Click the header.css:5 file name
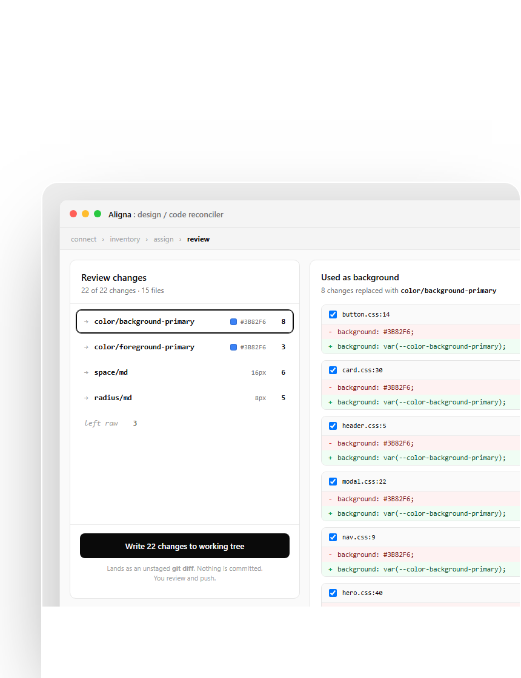Screen dimensions: 521x678 364,426
